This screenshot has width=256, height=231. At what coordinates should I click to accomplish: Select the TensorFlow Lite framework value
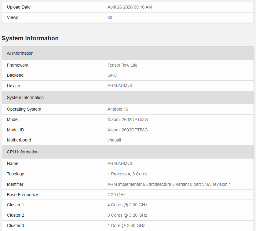point(122,65)
